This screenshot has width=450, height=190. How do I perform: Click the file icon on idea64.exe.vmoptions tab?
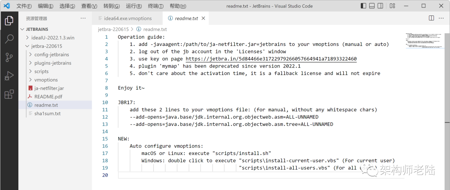[x=100, y=18]
